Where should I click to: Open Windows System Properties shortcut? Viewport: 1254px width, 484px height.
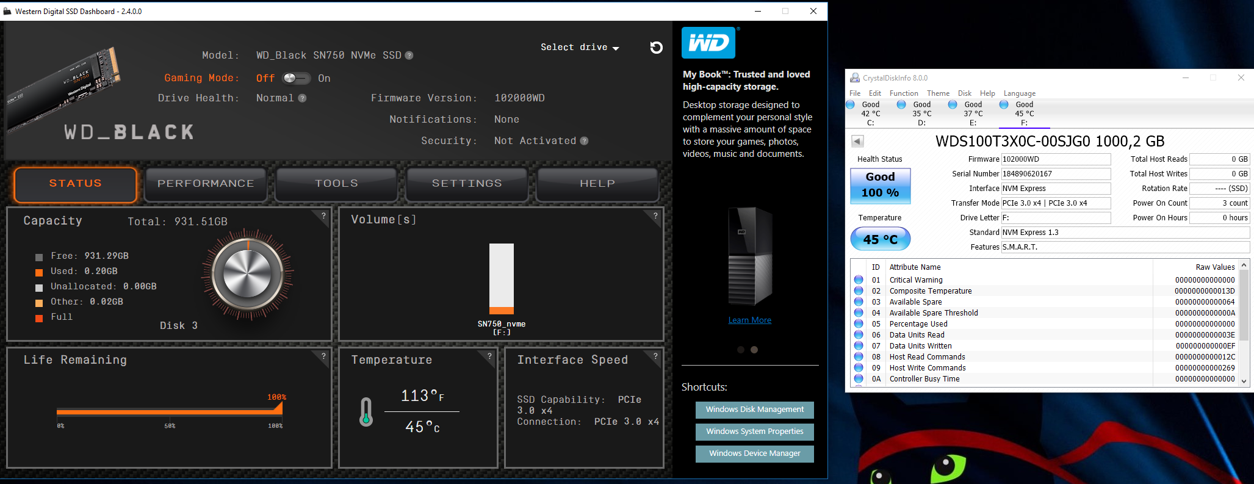pyautogui.click(x=755, y=432)
